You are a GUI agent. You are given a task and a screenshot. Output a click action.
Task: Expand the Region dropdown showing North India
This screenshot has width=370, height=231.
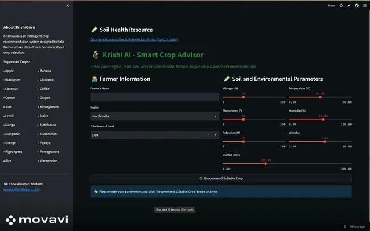point(155,116)
